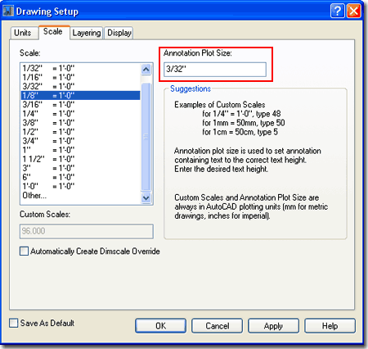The height and width of the screenshot is (349, 368).
Task: Enable Automatically Create Dimscale Override
Action: tap(24, 251)
